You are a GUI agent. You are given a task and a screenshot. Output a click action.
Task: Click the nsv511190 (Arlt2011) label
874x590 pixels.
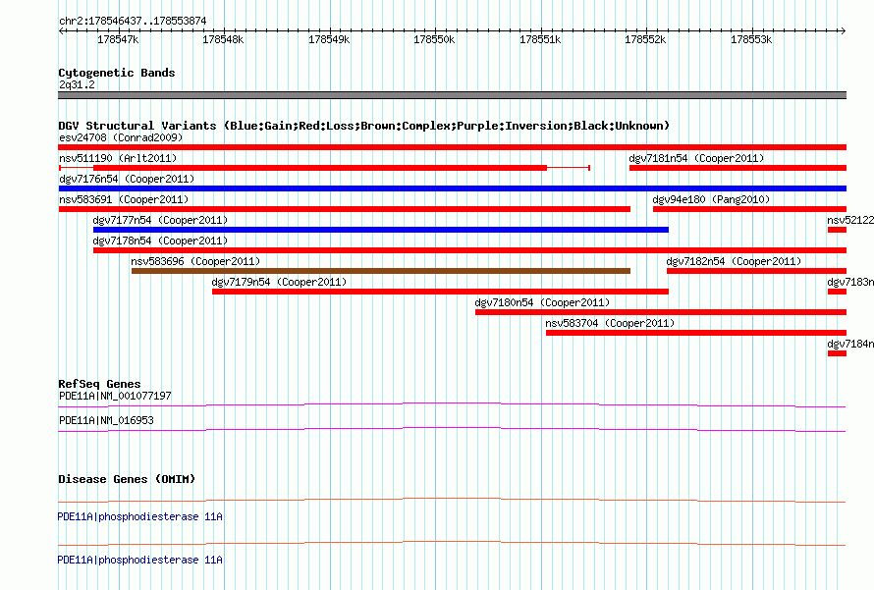118,158
